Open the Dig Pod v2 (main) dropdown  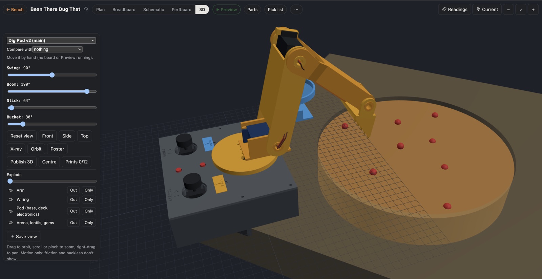51,40
